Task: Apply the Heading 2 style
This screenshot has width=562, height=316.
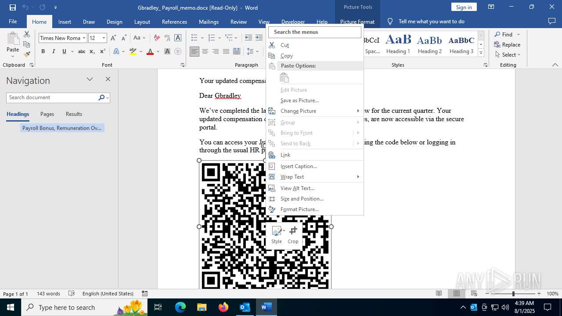Action: 430,44
